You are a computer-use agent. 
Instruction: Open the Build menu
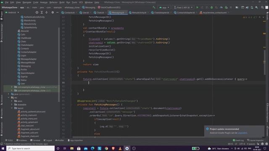coord(62,3)
